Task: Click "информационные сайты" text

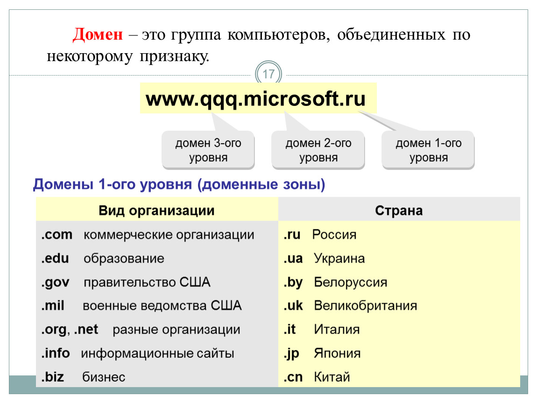Action: coord(157,354)
